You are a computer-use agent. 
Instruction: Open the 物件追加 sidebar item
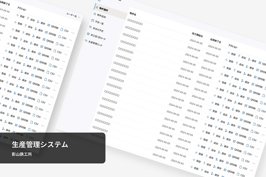[x=102, y=16]
